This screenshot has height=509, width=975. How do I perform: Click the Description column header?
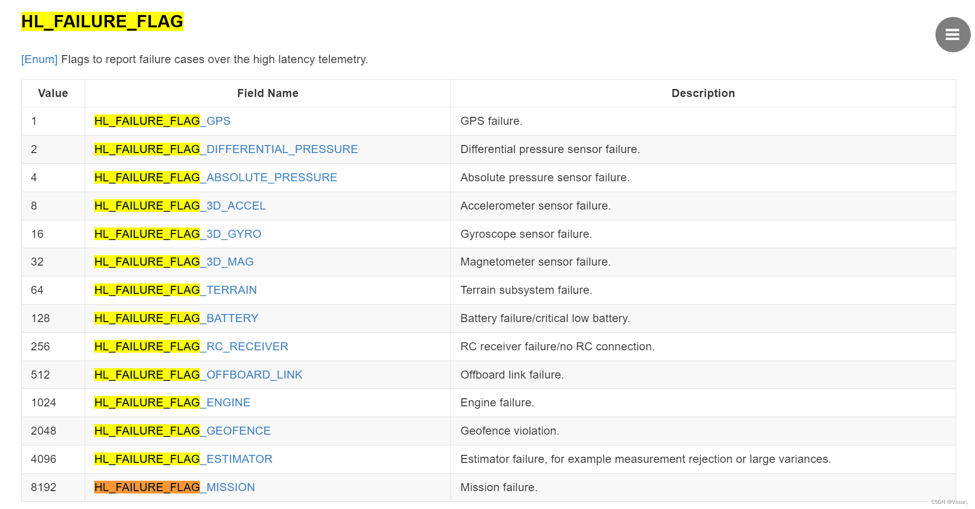click(703, 93)
